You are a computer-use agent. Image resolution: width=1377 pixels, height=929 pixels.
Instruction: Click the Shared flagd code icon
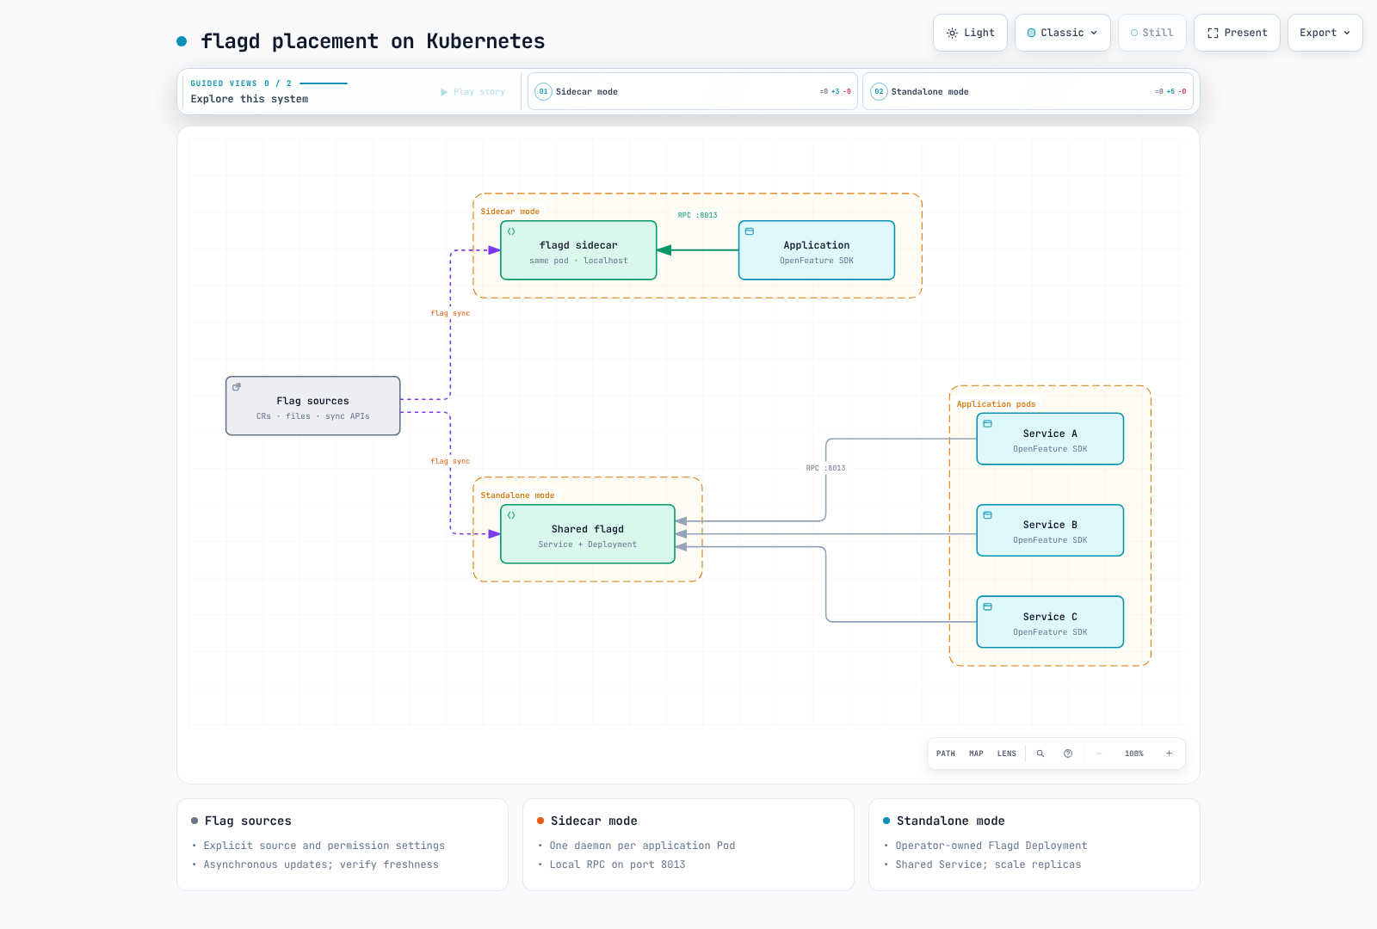pos(511,515)
